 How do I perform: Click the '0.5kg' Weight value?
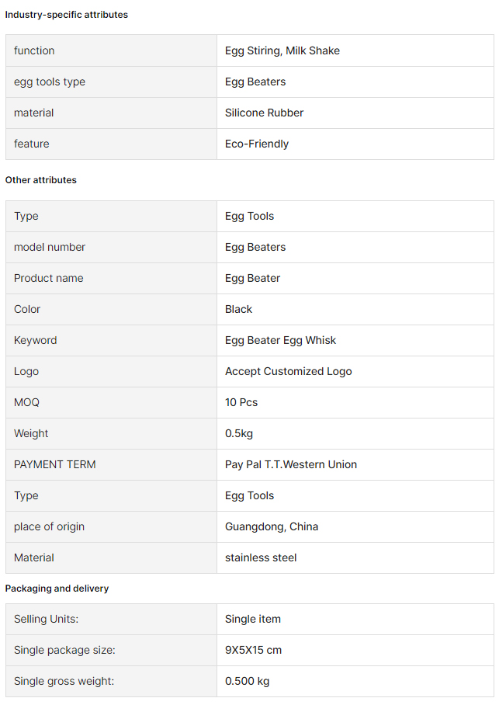239,433
